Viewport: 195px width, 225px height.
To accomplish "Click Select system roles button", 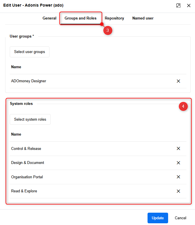I will click(30, 120).
